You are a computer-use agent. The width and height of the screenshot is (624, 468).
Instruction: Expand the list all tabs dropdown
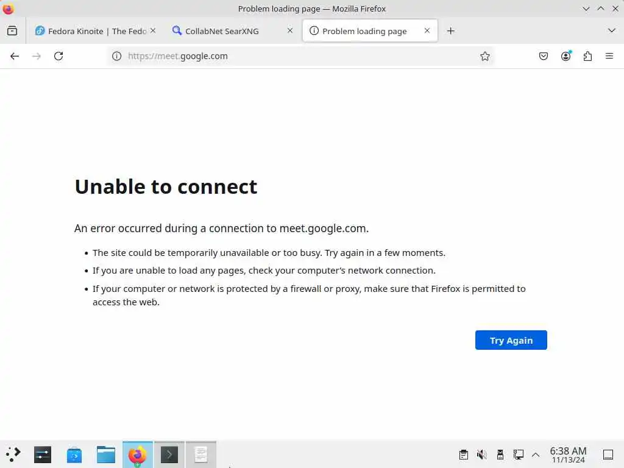pos(612,30)
